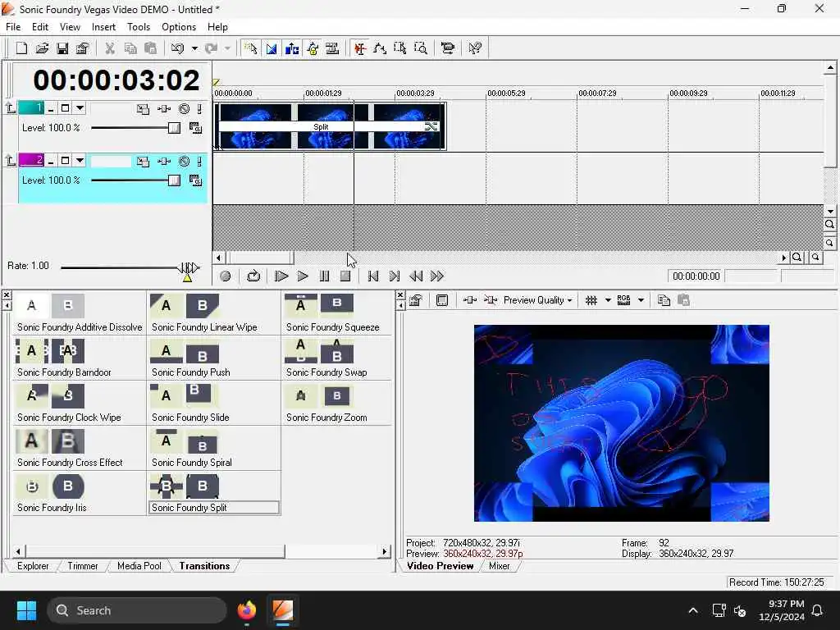The width and height of the screenshot is (840, 630).
Task: Open Track Motion icon on track 1
Action: (143, 109)
